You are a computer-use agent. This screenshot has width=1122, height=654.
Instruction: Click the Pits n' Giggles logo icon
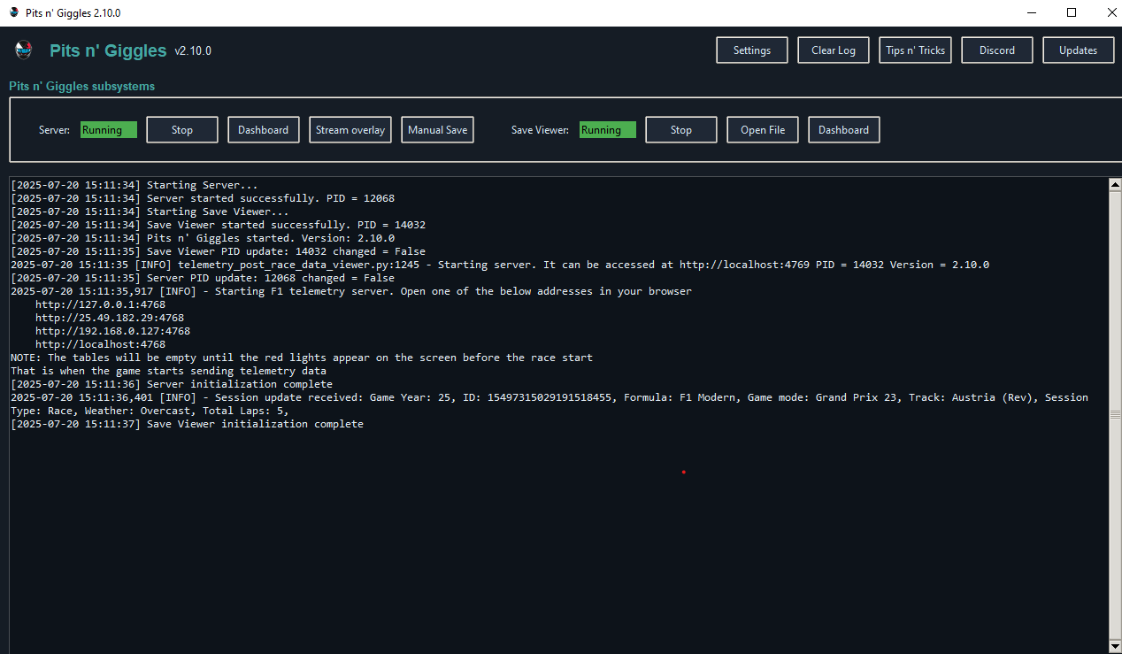(x=23, y=50)
